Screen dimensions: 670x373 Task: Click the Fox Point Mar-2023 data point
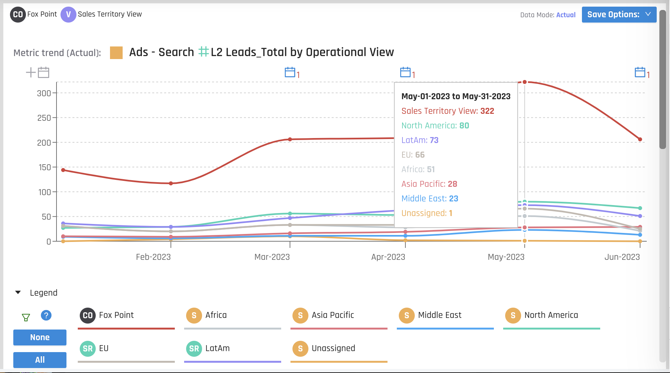tap(290, 139)
